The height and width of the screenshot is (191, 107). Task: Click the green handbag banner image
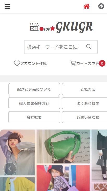pos(63,146)
